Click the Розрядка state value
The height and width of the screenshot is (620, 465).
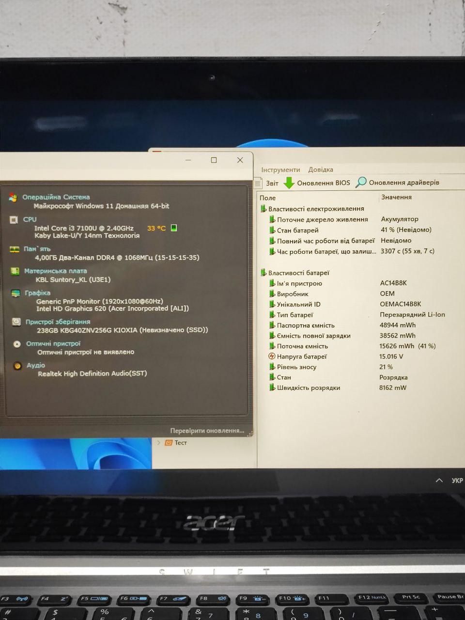393,377
